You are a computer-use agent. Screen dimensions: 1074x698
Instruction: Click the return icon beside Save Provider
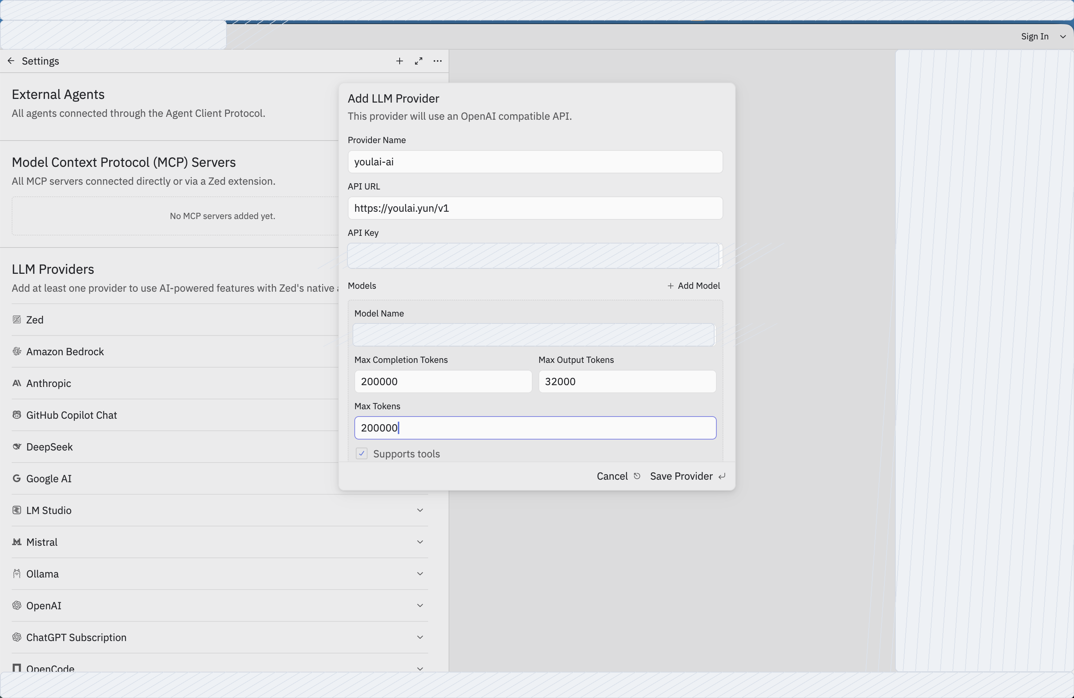pyautogui.click(x=722, y=476)
